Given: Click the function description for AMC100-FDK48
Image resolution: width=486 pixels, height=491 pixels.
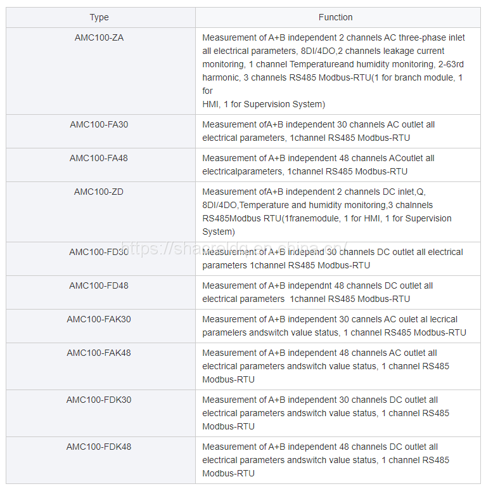Looking at the screenshot, I should point(326,460).
